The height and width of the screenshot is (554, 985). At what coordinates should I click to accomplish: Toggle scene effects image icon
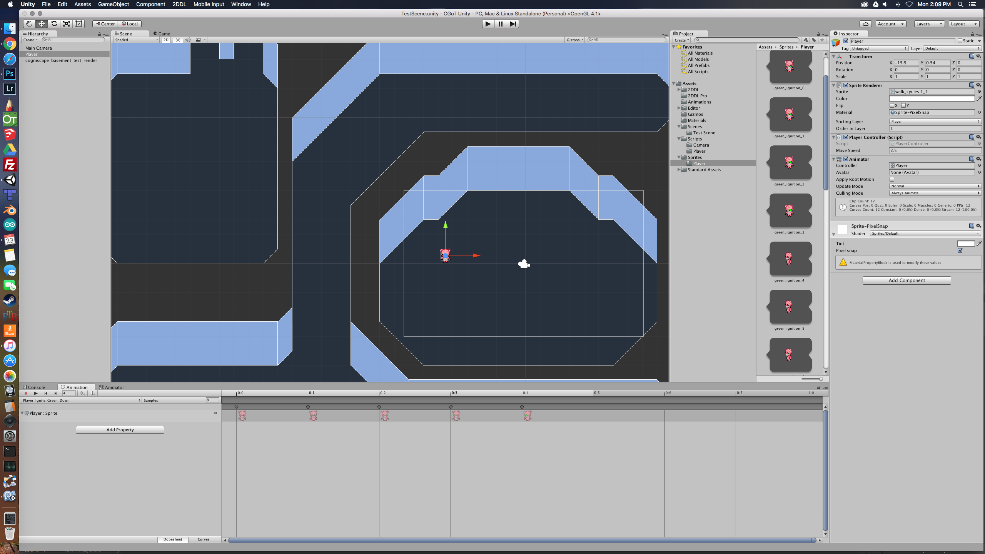[x=198, y=40]
